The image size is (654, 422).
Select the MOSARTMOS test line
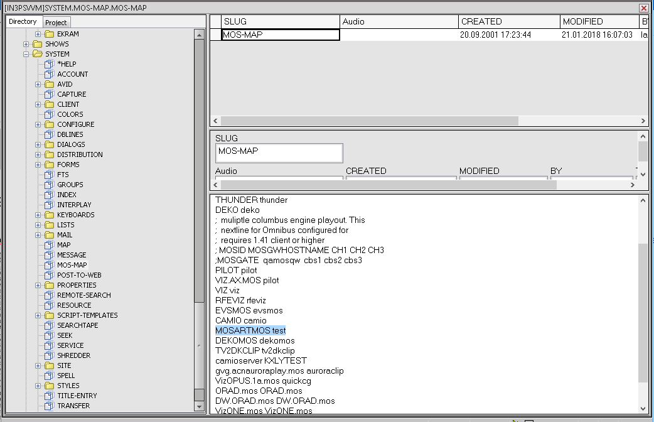pos(250,330)
